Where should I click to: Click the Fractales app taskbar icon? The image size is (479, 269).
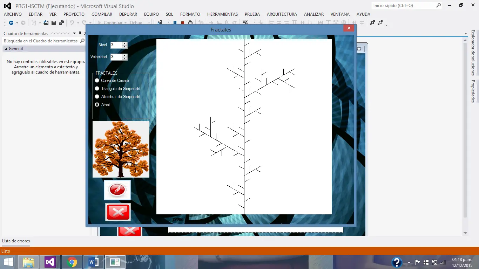[x=115, y=262]
